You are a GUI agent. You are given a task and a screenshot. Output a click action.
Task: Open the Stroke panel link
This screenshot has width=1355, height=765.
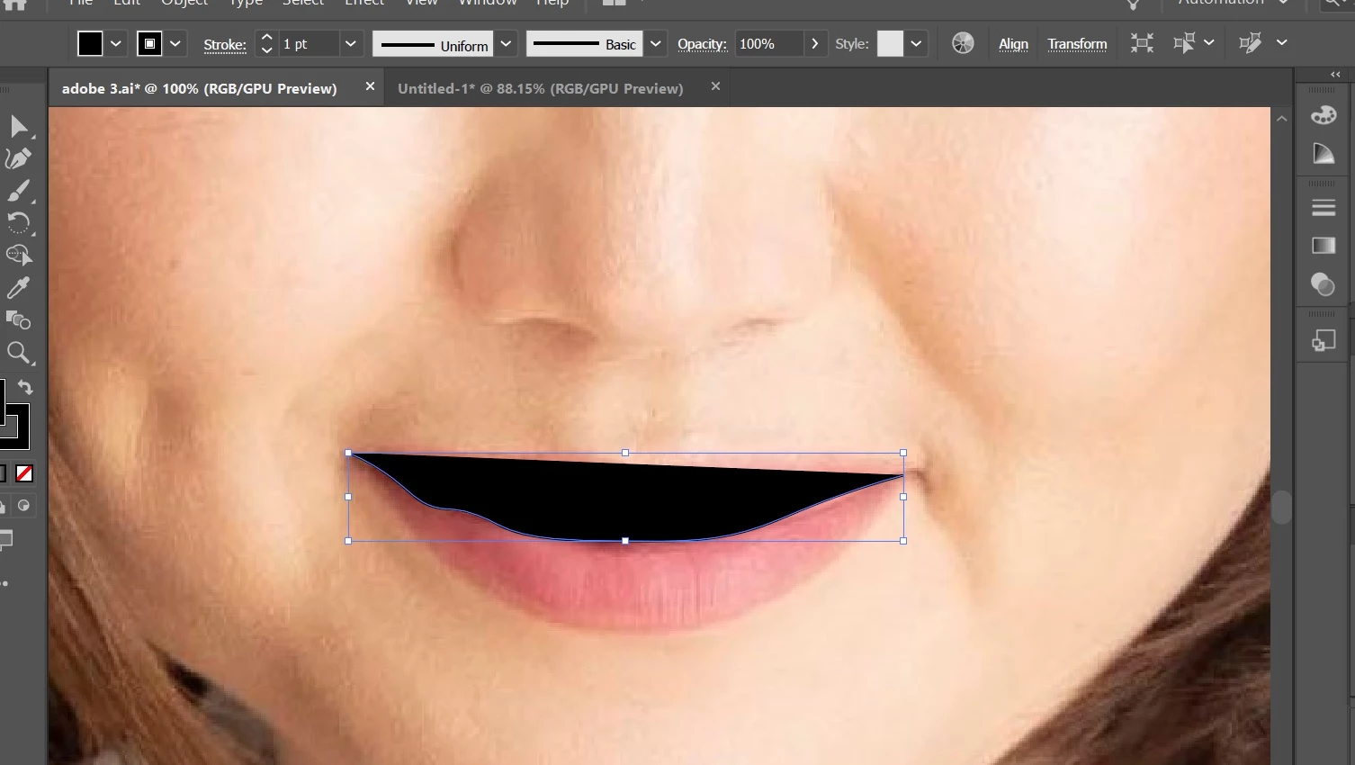click(225, 44)
